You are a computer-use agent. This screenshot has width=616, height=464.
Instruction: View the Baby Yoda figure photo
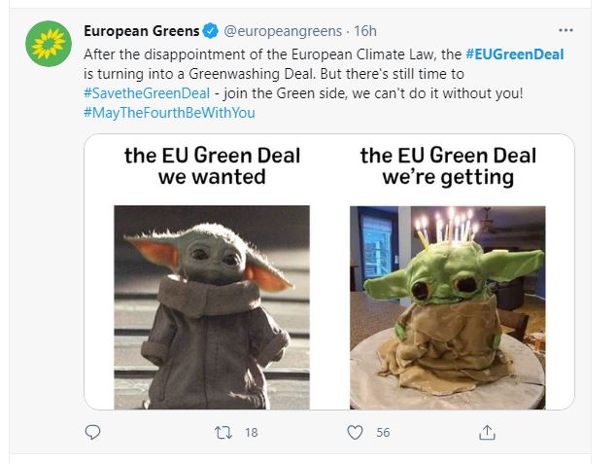211,306
